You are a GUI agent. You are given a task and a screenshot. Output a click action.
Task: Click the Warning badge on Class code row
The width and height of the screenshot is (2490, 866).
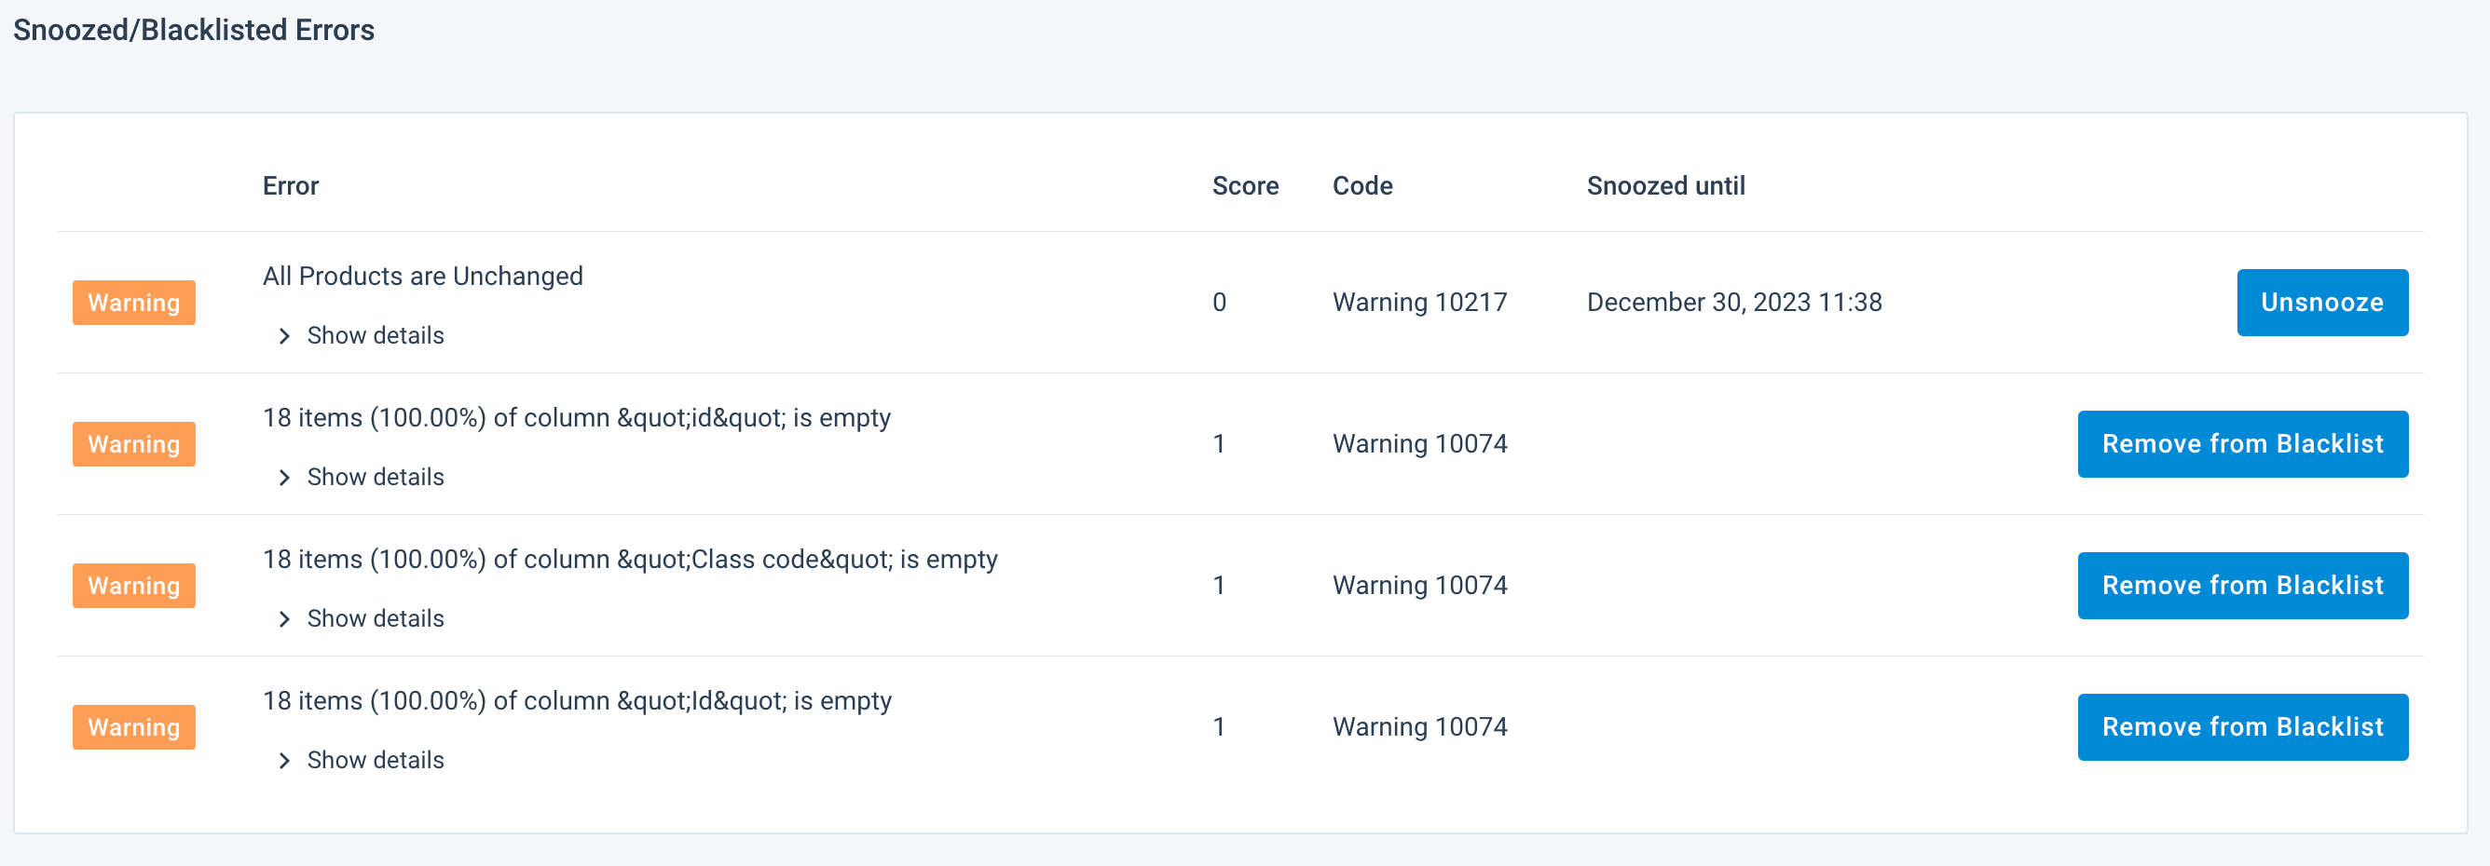click(133, 586)
